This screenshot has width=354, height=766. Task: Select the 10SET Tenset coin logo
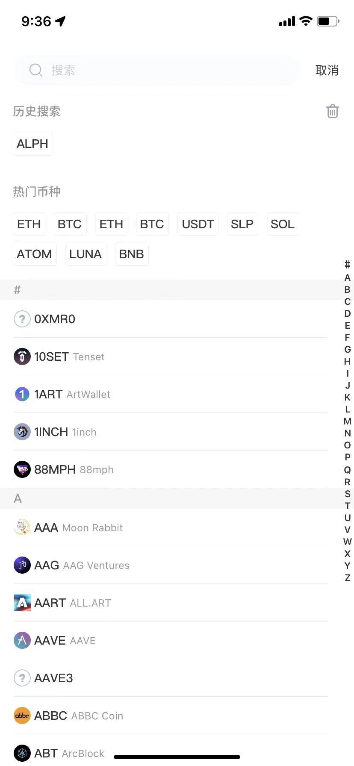[22, 356]
